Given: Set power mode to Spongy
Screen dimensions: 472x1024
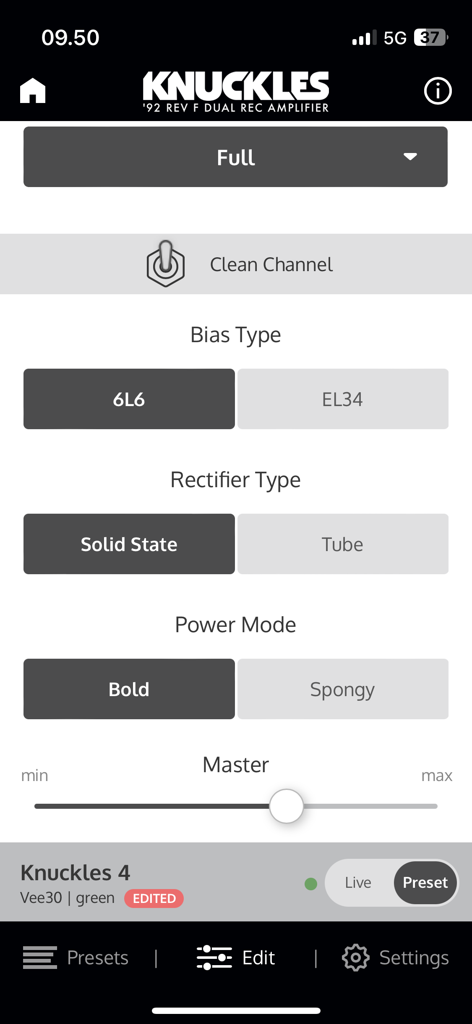Looking at the screenshot, I should pos(343,689).
